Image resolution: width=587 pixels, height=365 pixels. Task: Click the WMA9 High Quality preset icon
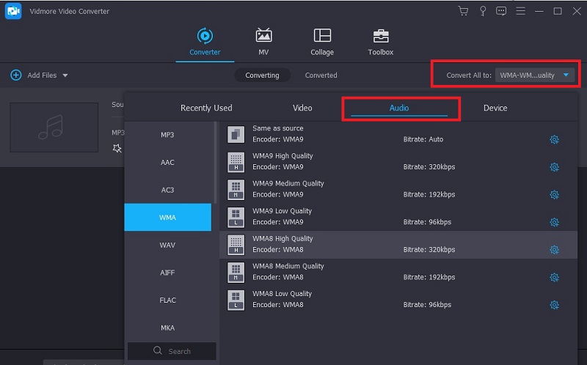point(236,162)
